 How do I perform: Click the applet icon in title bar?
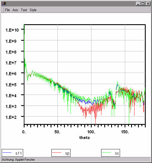[x=4, y=4]
